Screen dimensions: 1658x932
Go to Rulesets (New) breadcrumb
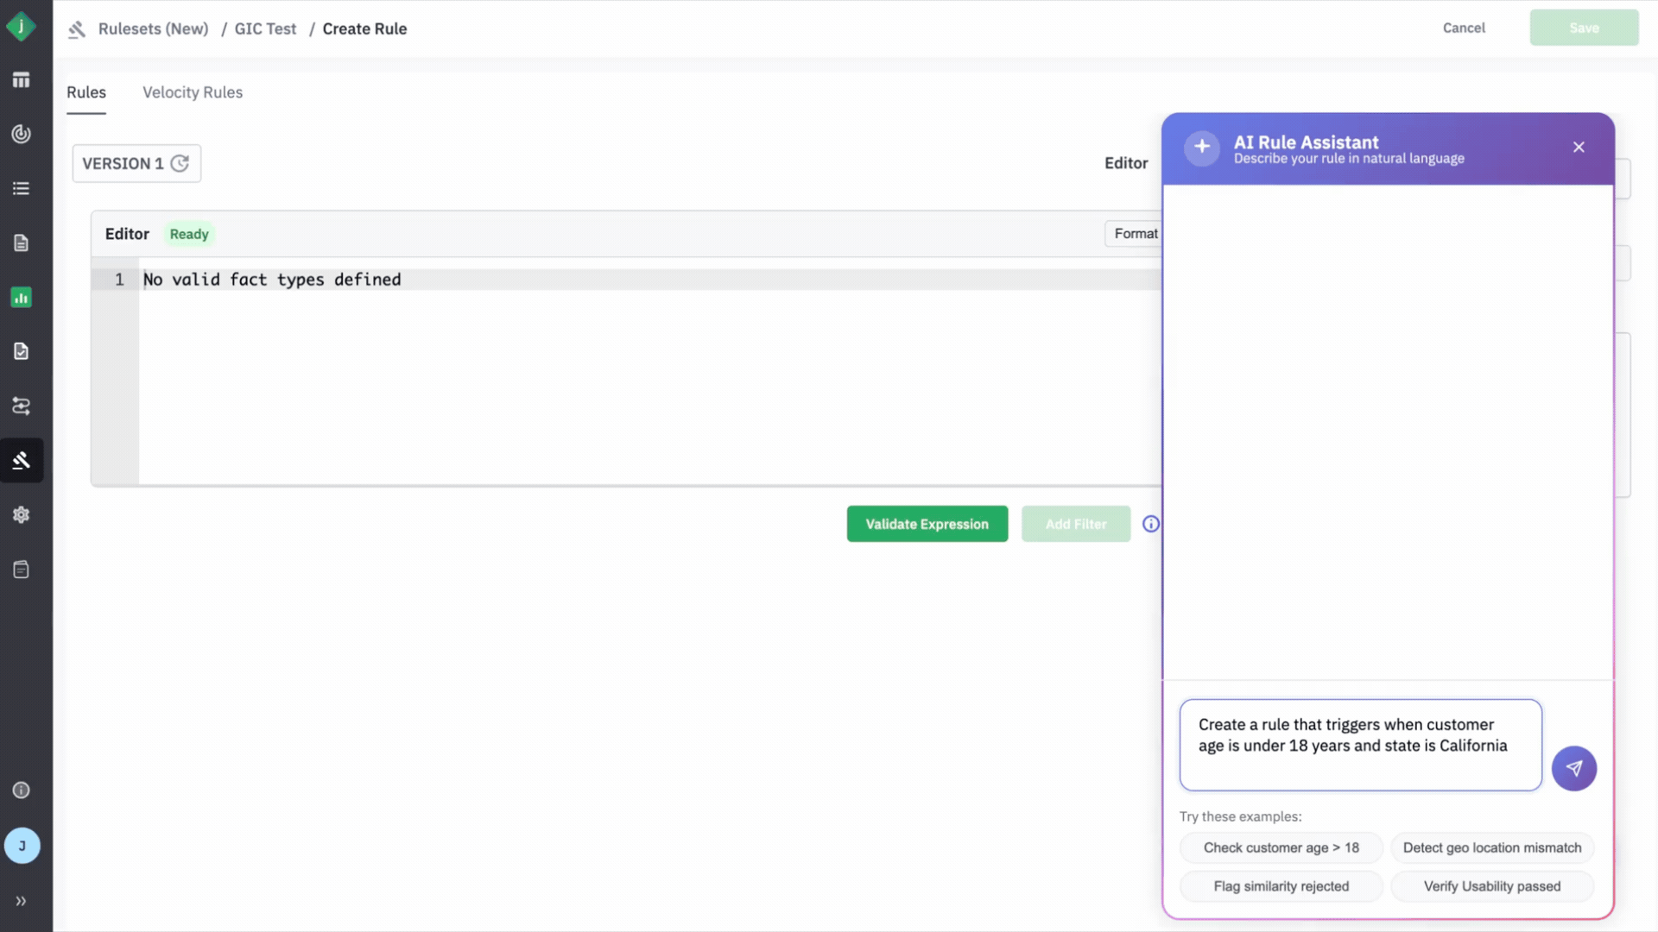click(x=153, y=28)
